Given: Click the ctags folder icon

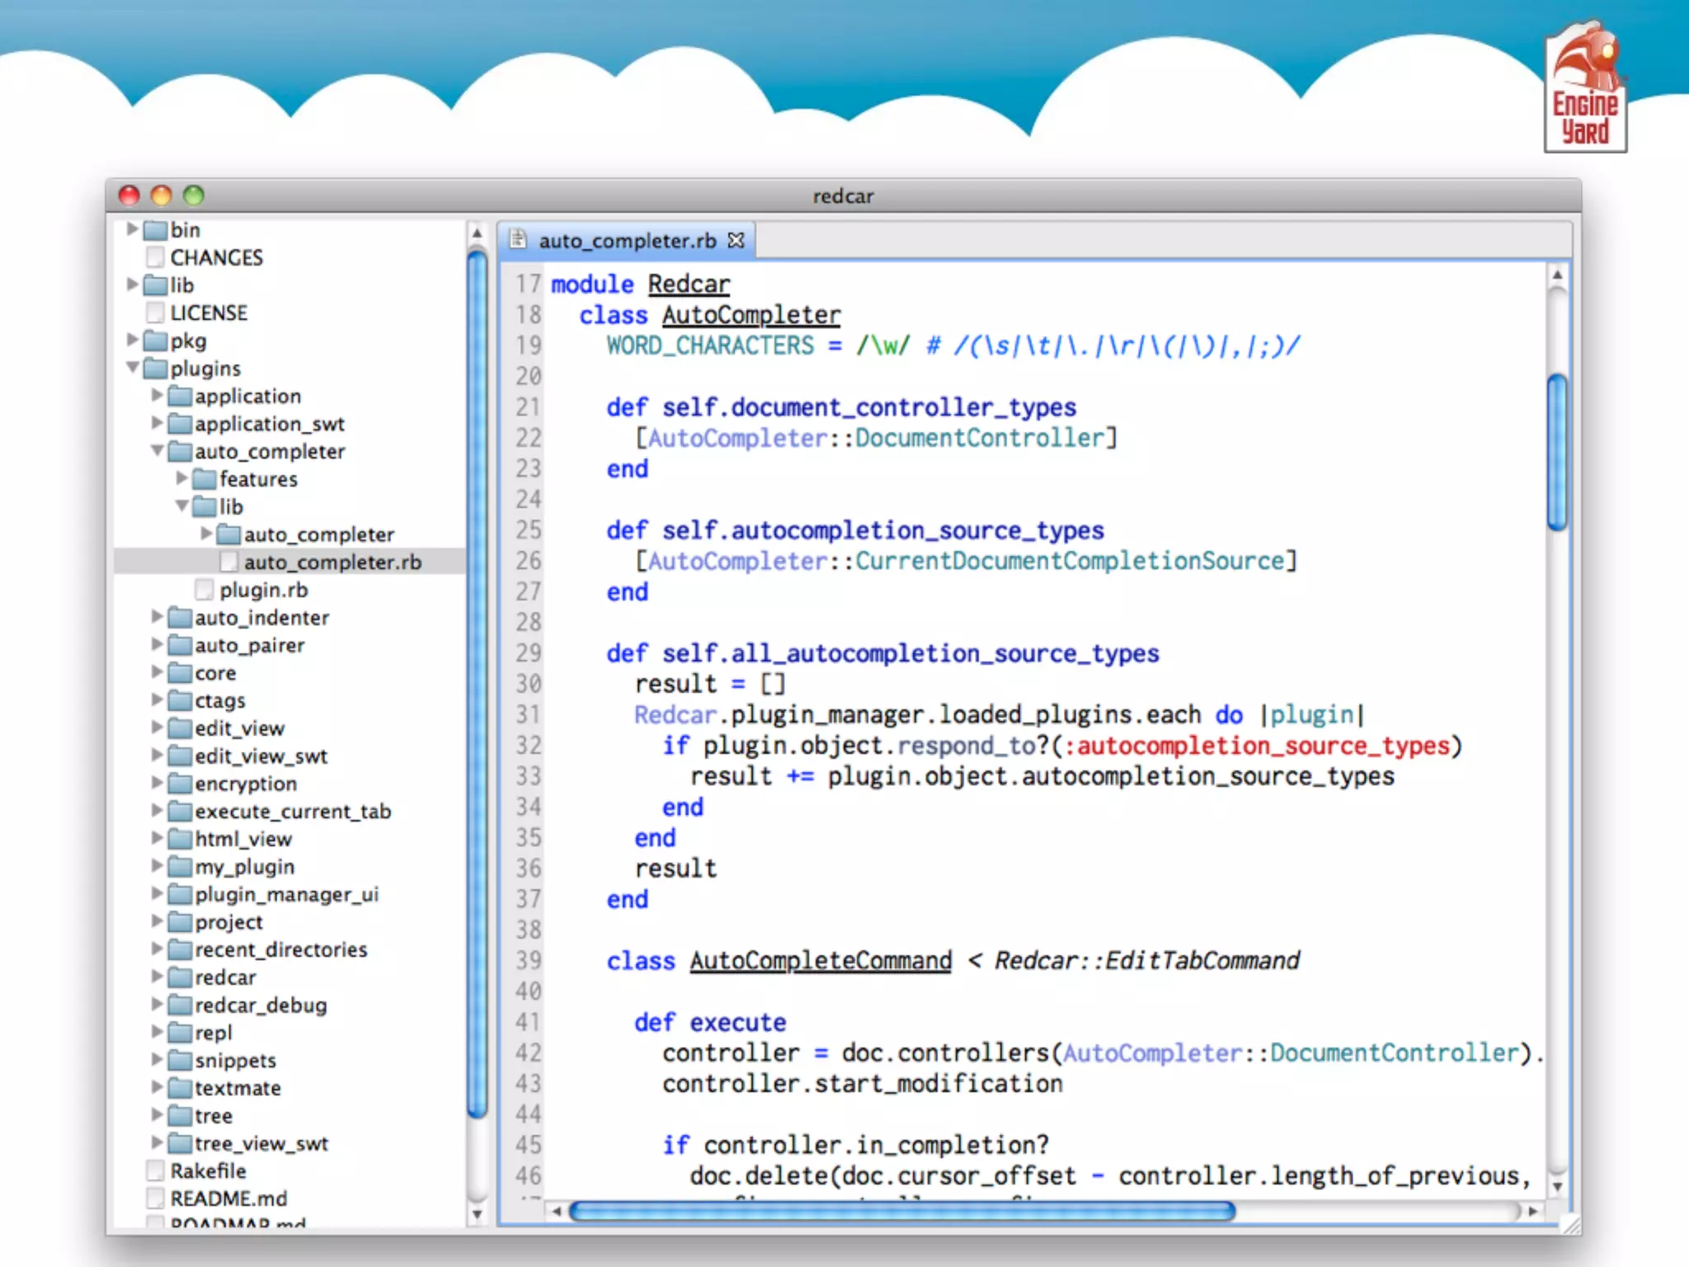Looking at the screenshot, I should (x=180, y=700).
